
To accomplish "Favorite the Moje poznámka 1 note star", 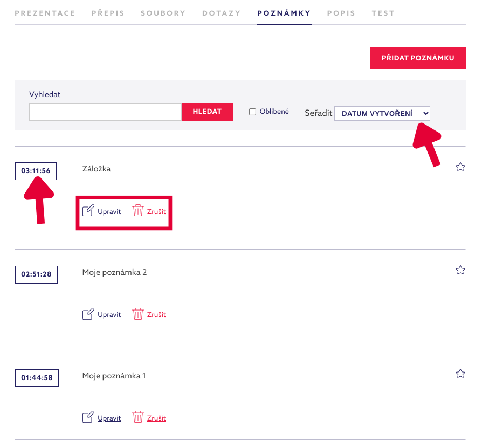I will [460, 374].
